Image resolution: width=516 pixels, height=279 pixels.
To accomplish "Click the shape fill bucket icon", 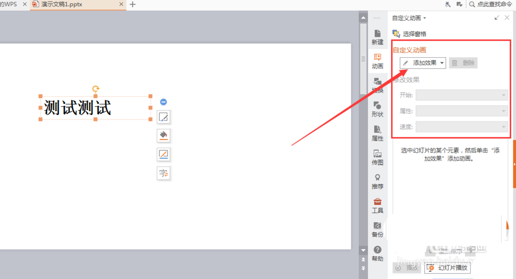I will [164, 135].
